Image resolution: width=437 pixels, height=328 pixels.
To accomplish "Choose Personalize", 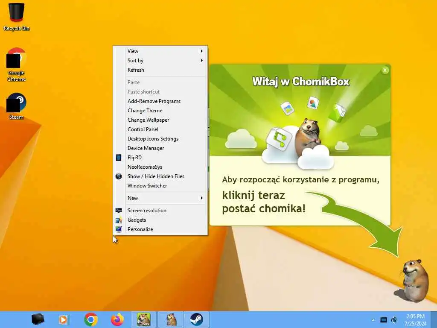I will pyautogui.click(x=166, y=229).
